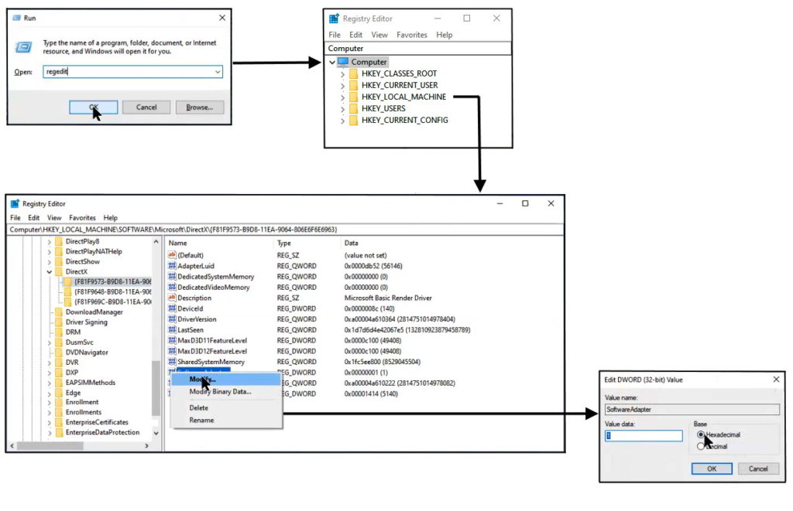Click the DedicatedVideoMemory value icon
The image size is (793, 511).
172,287
